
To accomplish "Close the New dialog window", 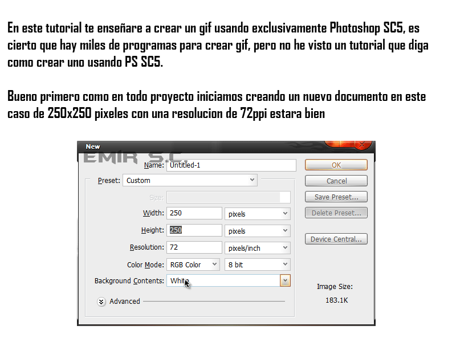I will [361, 145].
